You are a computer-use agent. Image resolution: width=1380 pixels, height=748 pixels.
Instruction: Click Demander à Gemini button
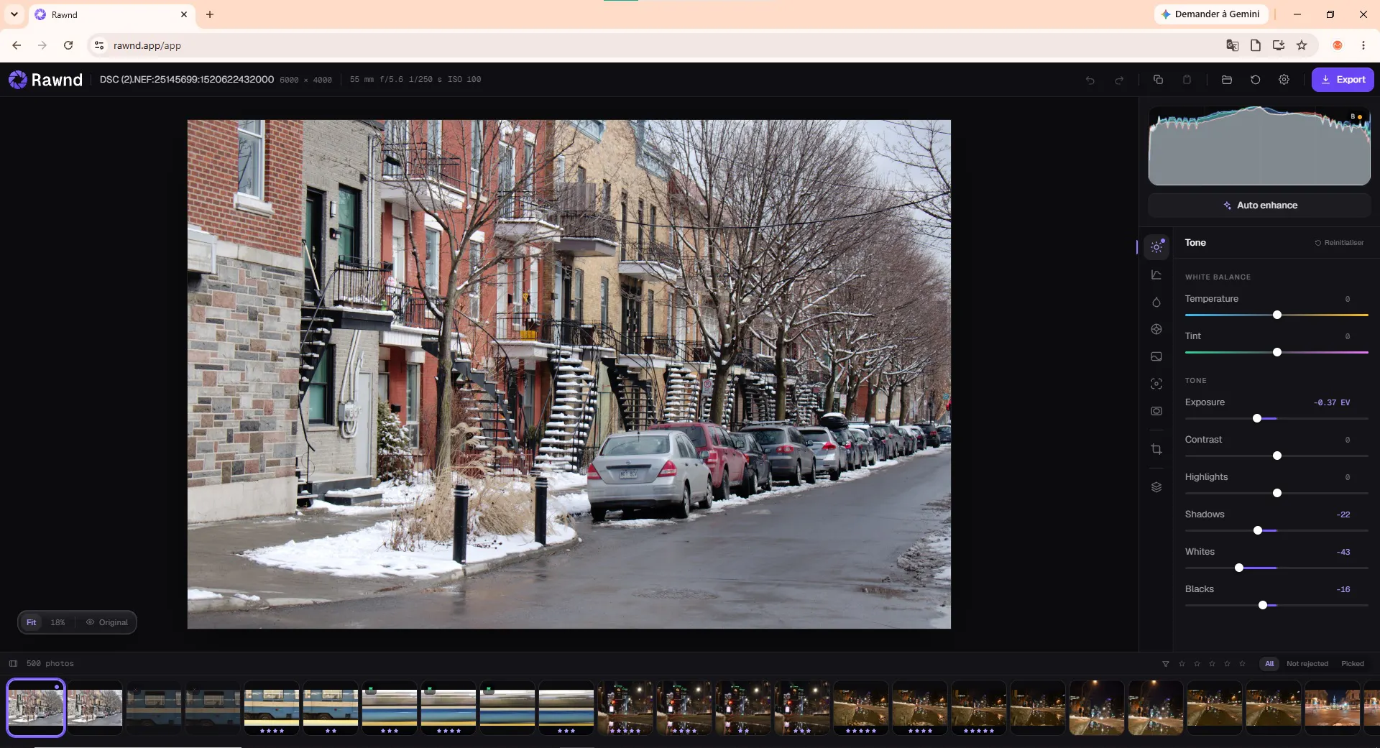click(x=1210, y=14)
